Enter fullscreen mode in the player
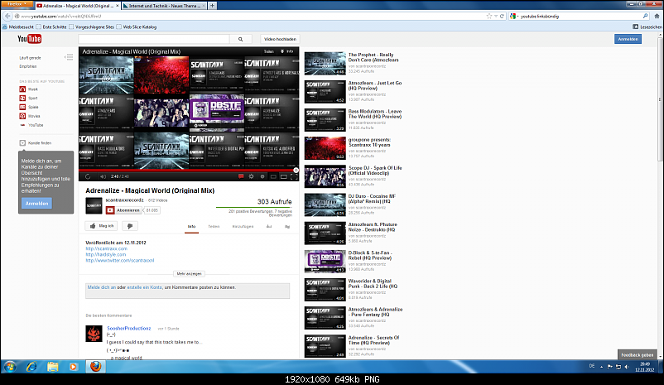Screen dimensions: 664x385 pyautogui.click(x=294, y=176)
